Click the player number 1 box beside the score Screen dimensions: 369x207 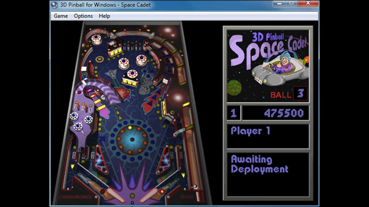coord(234,113)
